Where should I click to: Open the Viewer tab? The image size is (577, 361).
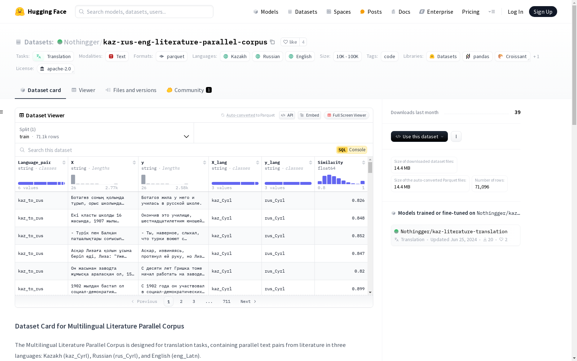pyautogui.click(x=83, y=90)
